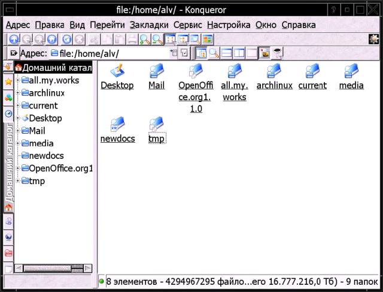Screen dimensions: 383x292
Task: Expand the OpenOffice.org1 tree node
Action: coord(18,168)
